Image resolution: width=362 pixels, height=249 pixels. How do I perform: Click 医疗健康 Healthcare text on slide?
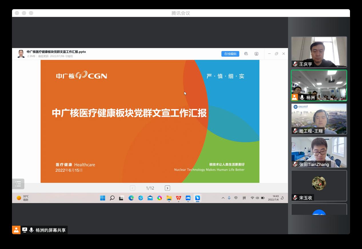tap(75, 165)
